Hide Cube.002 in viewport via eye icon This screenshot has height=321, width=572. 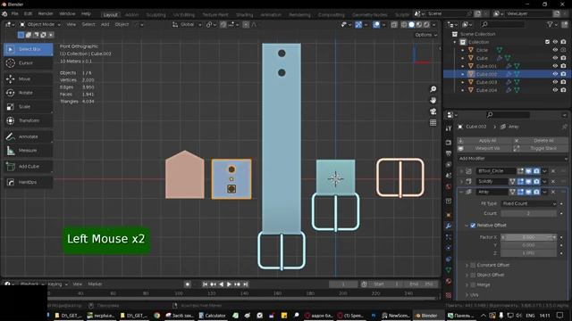tap(555, 74)
